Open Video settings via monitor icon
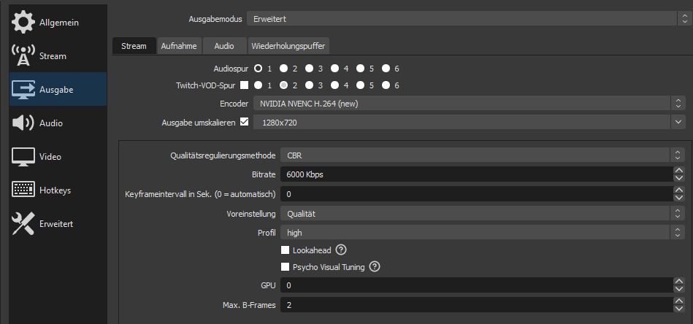This screenshot has width=693, height=324. 23,157
